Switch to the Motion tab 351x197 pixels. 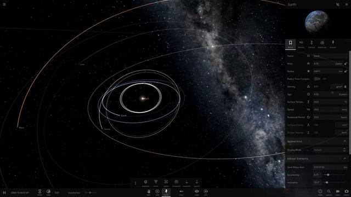(x=301, y=44)
